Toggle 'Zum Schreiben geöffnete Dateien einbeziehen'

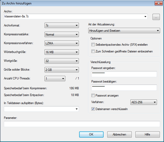coord(93,51)
